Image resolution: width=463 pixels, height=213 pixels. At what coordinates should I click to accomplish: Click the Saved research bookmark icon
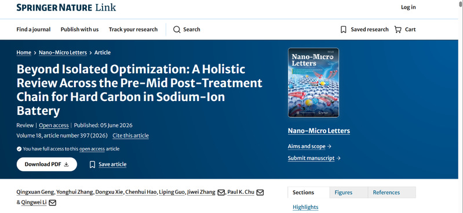pos(344,30)
